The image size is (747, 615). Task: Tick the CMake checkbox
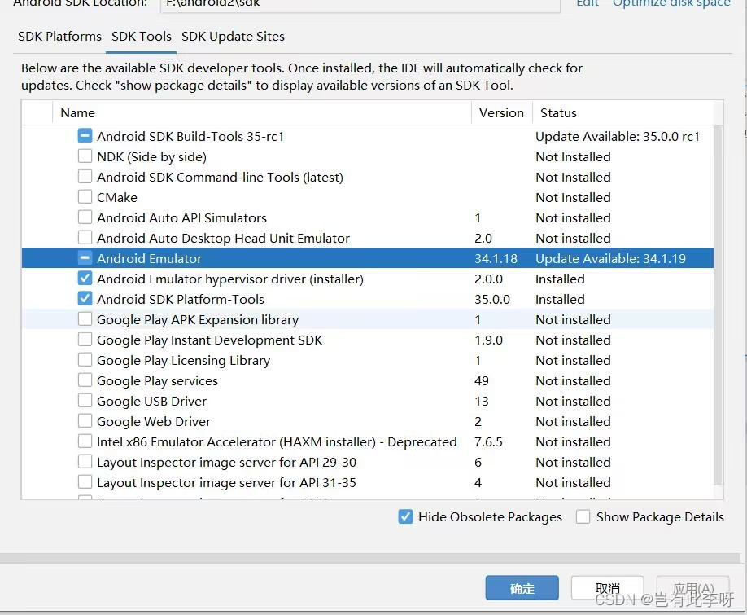[85, 197]
